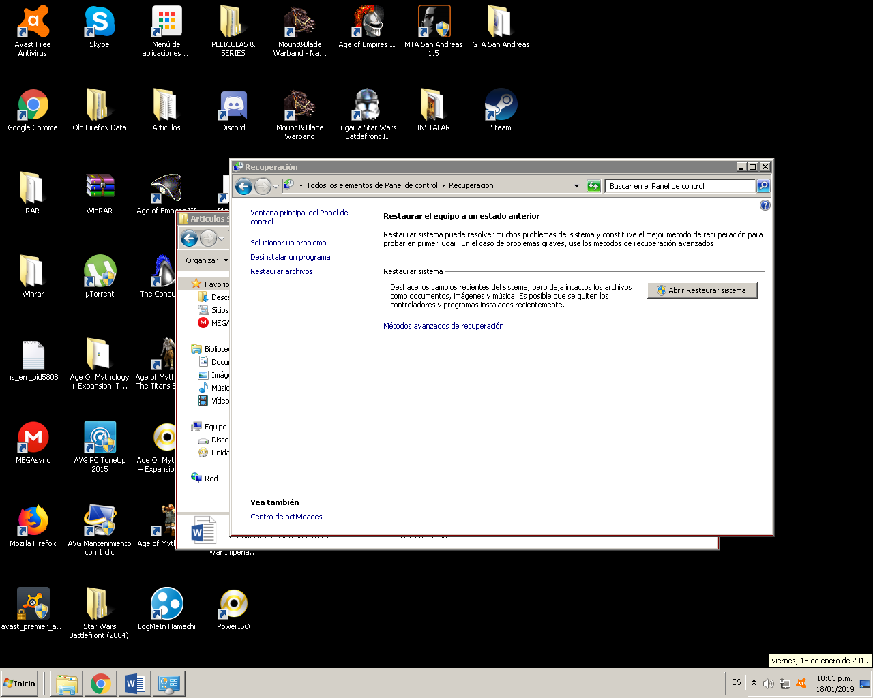Go back in the Recuperación window
Screen dimensions: 873x698
(x=243, y=186)
